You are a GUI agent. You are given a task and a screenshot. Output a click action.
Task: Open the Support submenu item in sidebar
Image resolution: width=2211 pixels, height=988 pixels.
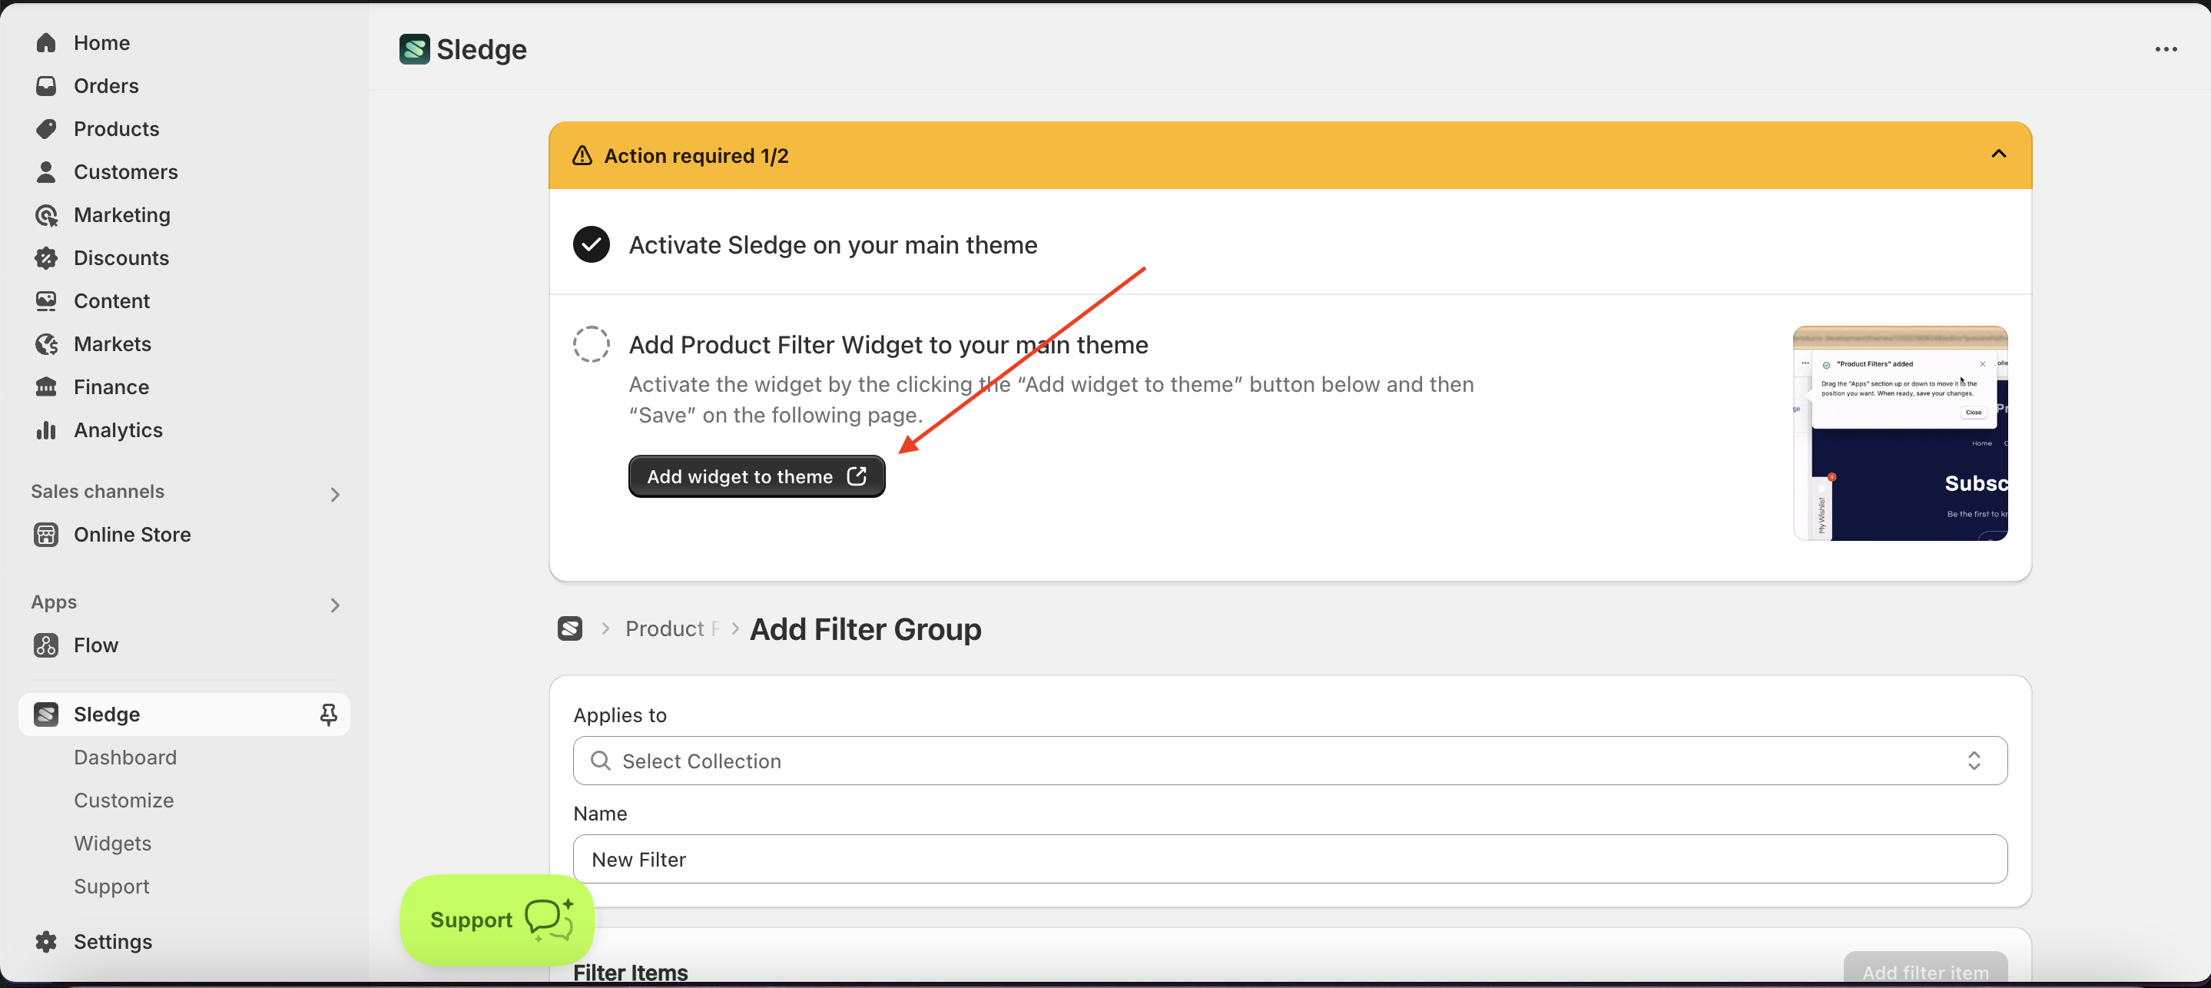(x=111, y=887)
